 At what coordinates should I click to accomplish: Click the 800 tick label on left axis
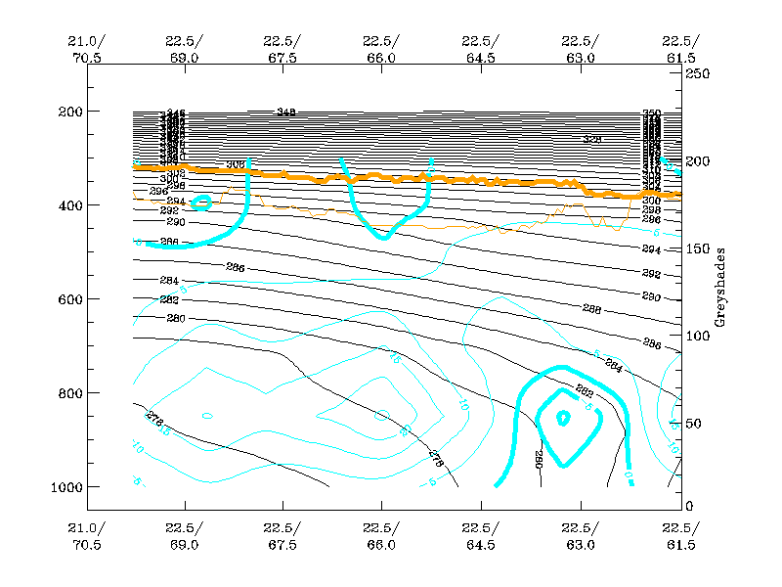click(x=66, y=392)
